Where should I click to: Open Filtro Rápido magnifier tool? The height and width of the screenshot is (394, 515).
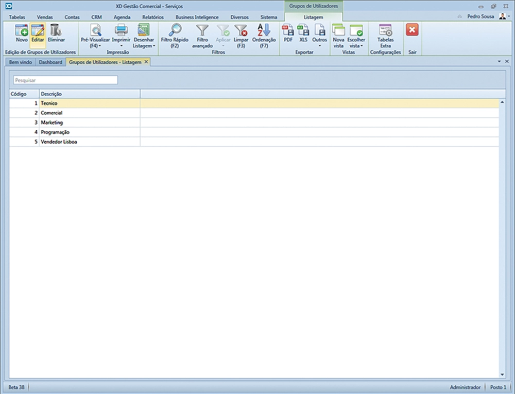click(175, 31)
